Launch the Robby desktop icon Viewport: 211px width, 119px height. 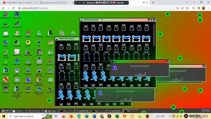coord(6,63)
